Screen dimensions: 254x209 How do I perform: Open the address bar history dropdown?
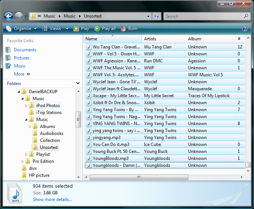pos(148,16)
